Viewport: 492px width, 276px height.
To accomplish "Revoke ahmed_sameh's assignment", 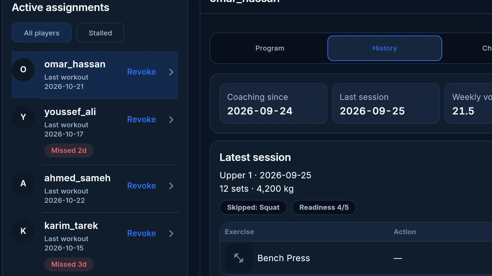I will tap(142, 186).
